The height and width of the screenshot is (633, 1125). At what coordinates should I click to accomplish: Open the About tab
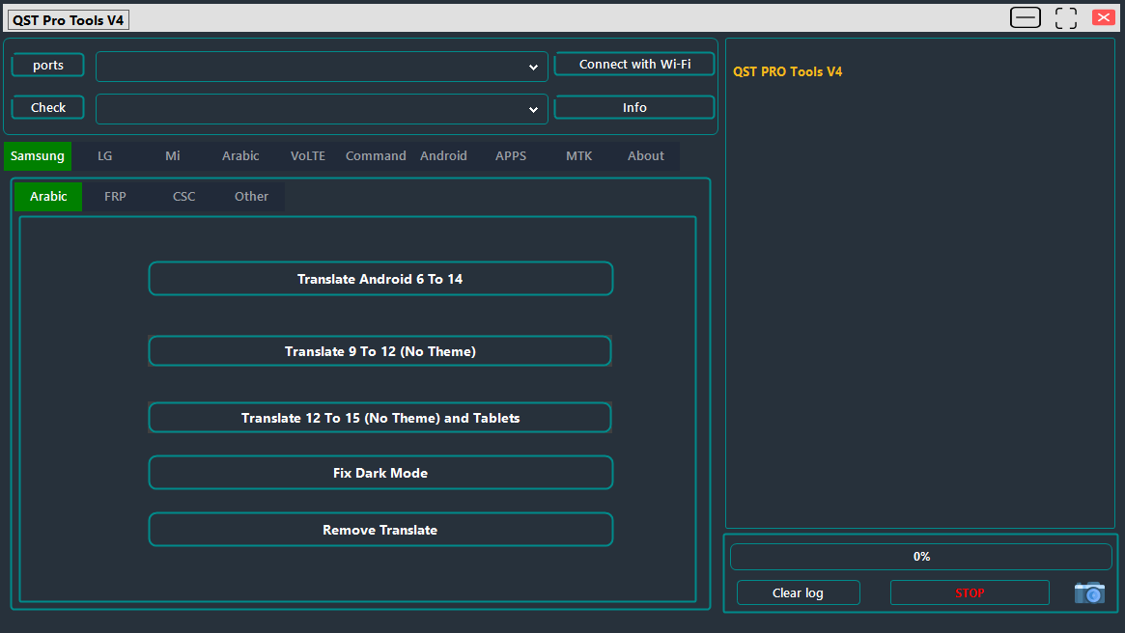[645, 155]
